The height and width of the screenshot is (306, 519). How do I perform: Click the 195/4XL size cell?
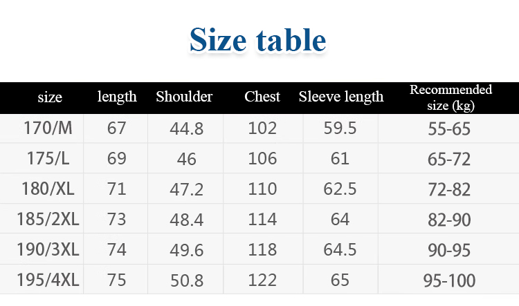pyautogui.click(x=48, y=280)
